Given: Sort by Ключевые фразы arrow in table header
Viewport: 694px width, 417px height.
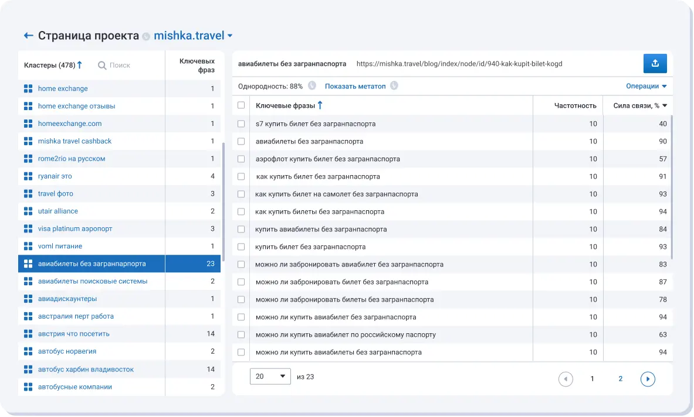Looking at the screenshot, I should tap(320, 105).
